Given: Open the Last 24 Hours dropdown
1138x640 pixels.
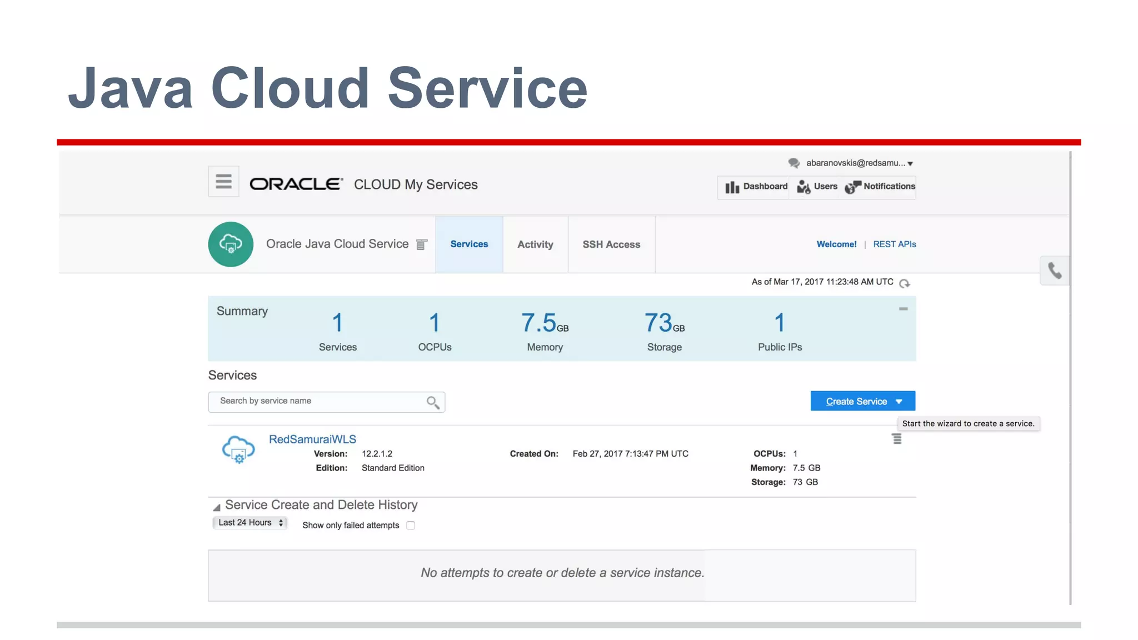Looking at the screenshot, I should [x=250, y=523].
